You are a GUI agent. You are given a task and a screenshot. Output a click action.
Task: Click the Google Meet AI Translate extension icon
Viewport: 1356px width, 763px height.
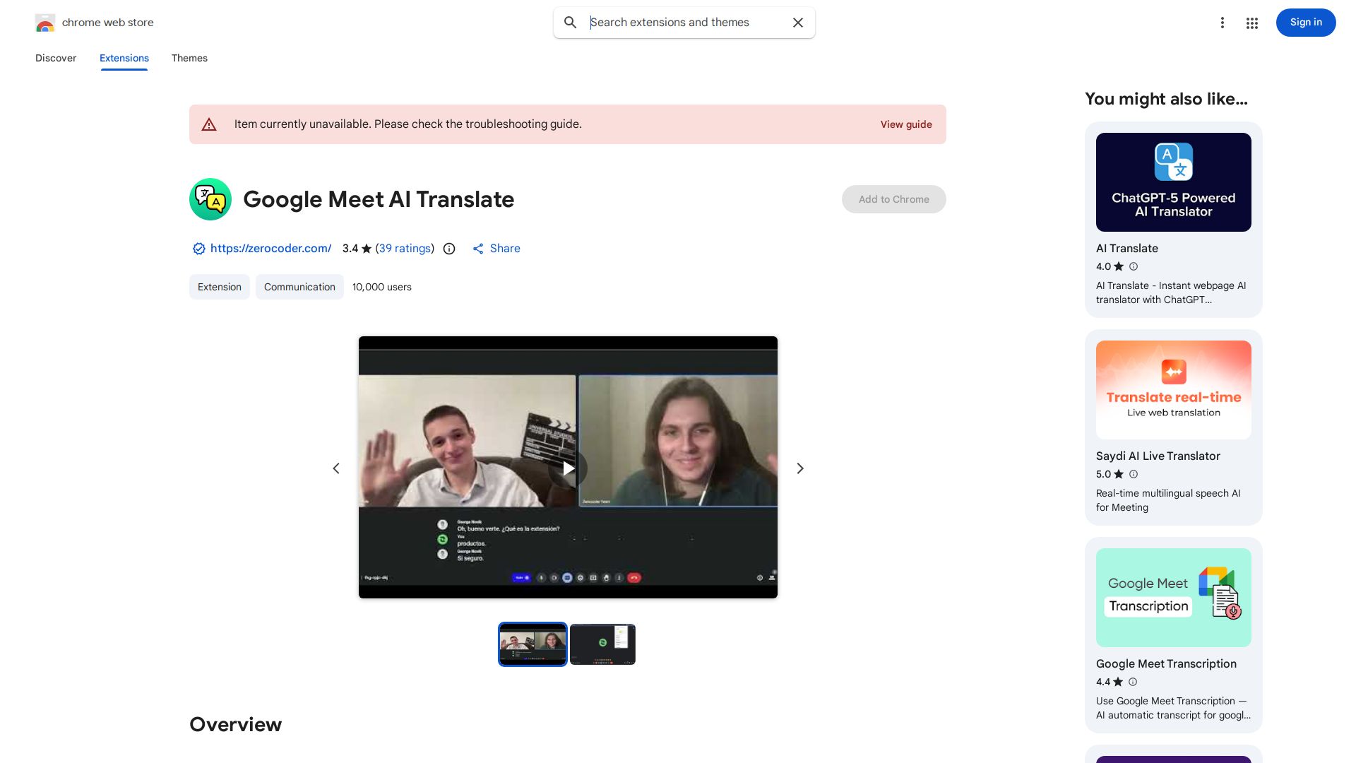210,199
